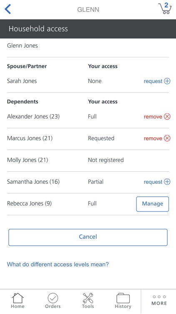Image resolution: width=176 pixels, height=314 pixels.
Task: Open the History tab with folder icon
Action: click(123, 301)
